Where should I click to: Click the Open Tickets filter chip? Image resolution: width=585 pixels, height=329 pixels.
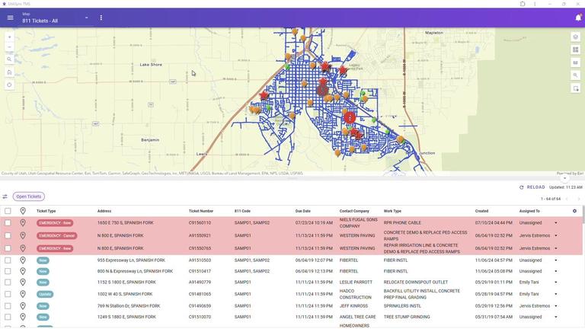coord(29,196)
